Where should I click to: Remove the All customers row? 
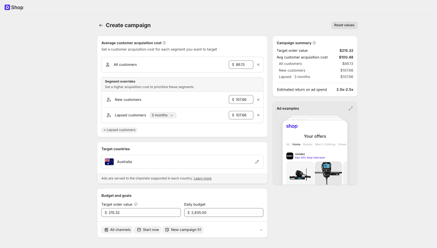pyautogui.click(x=258, y=65)
